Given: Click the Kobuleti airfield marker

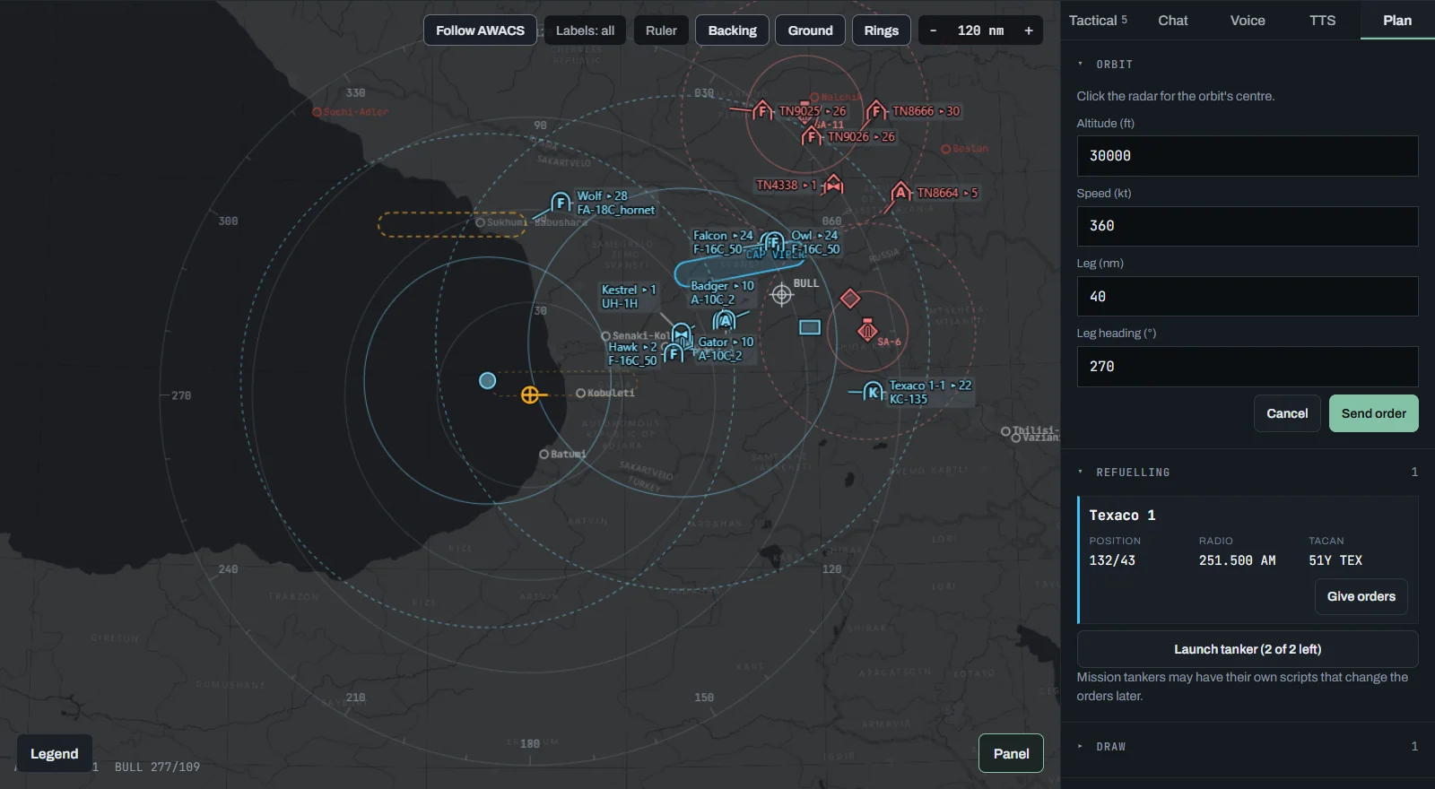Looking at the screenshot, I should point(581,393).
